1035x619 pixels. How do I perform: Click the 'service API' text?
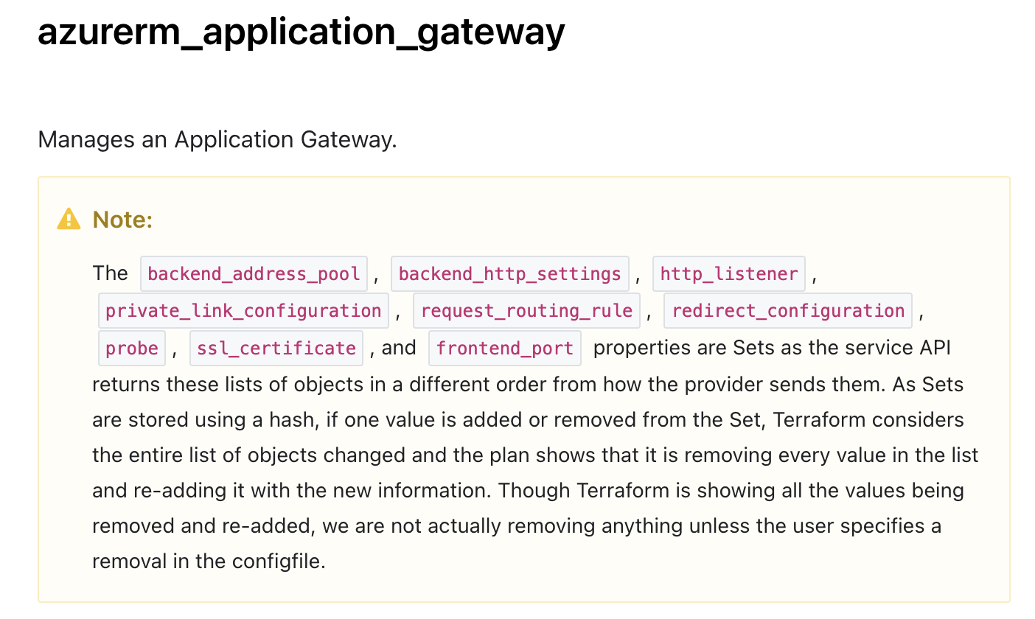click(897, 347)
